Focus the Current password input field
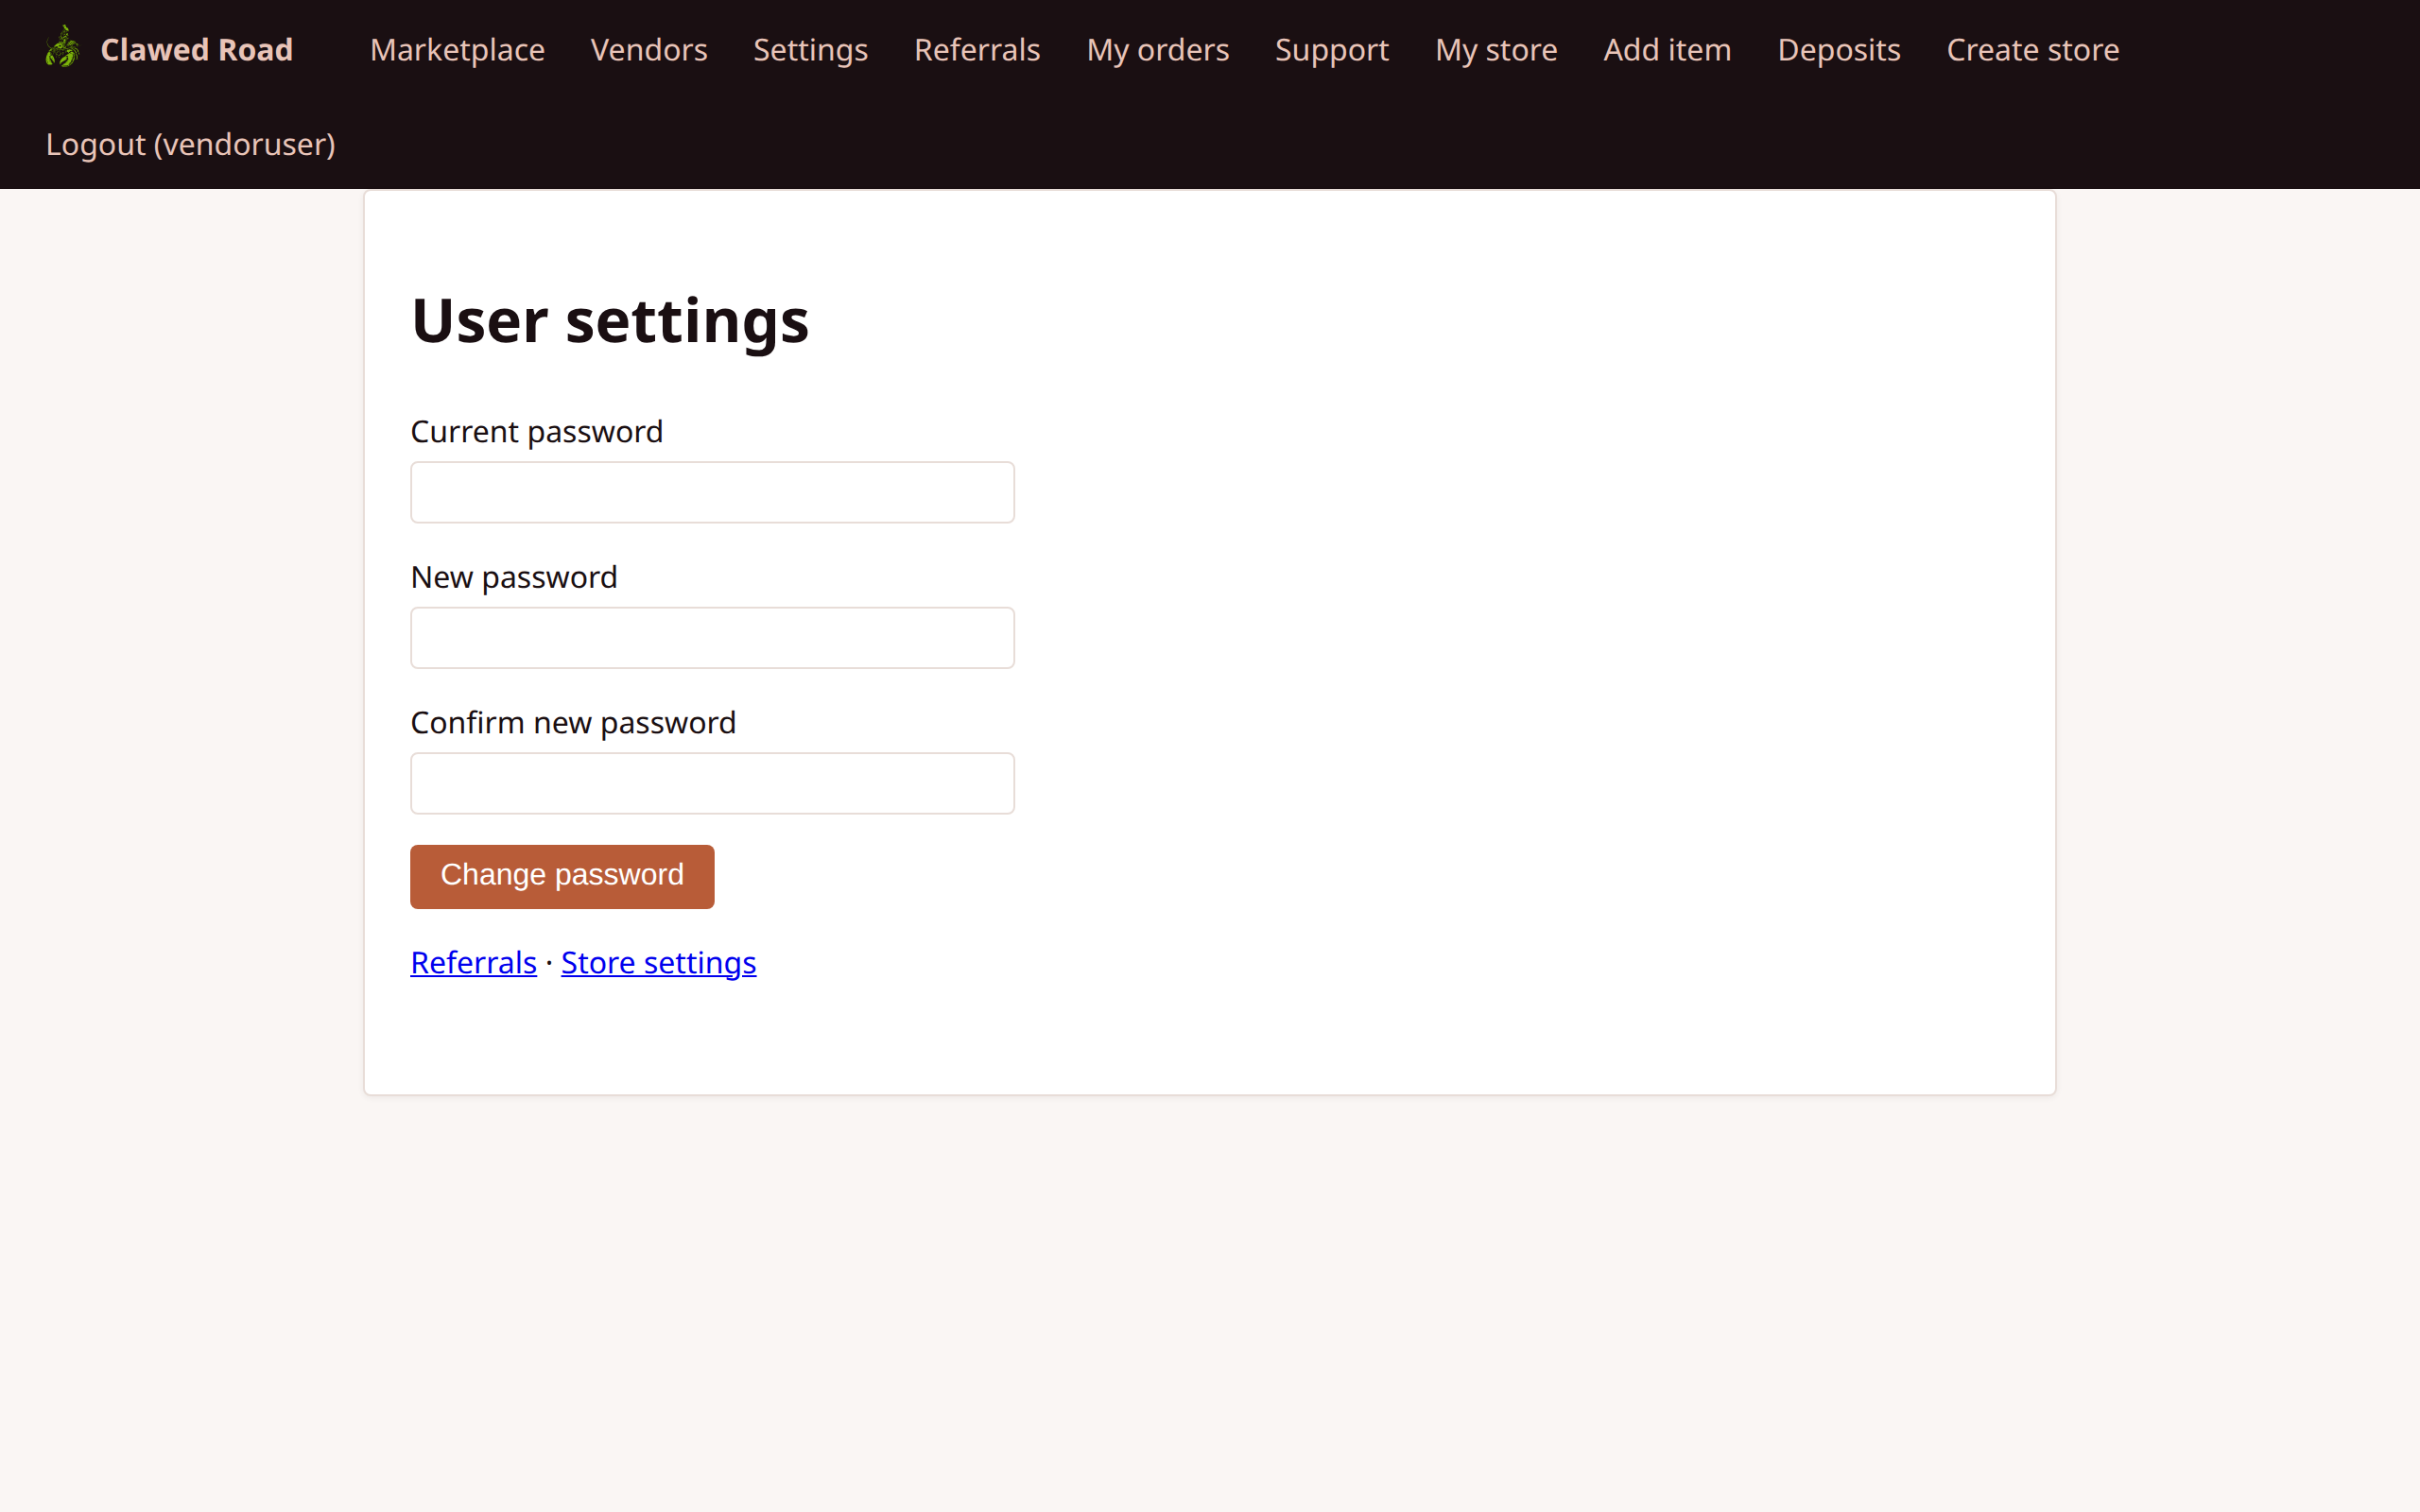 [711, 491]
